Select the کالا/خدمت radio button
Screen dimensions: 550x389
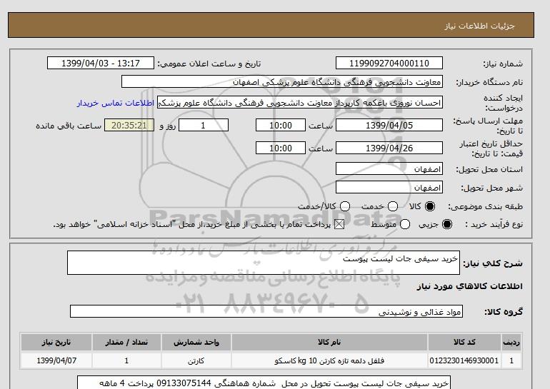[x=345, y=206]
